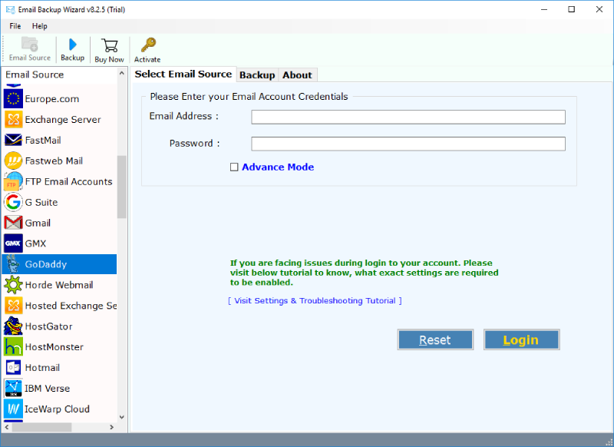
Task: Select the IBM Verse icon
Action: click(13, 389)
